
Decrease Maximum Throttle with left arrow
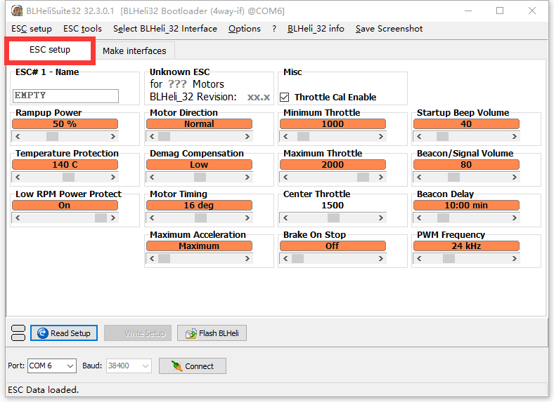click(x=285, y=177)
